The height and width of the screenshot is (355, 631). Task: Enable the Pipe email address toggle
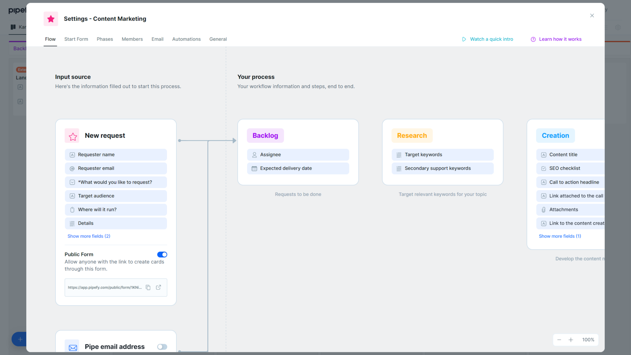tap(162, 347)
